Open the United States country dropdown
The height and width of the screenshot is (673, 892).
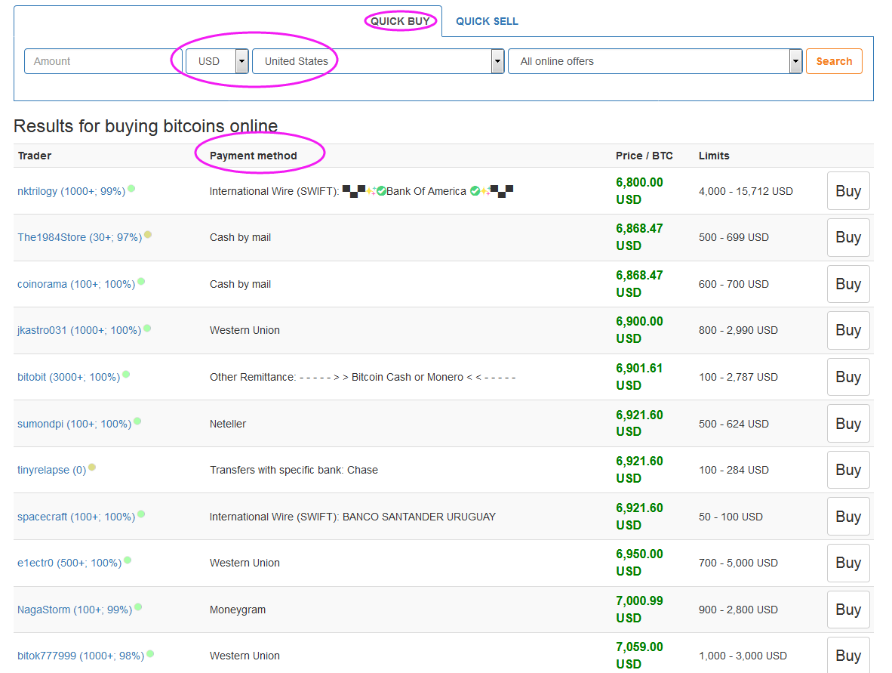coord(378,61)
